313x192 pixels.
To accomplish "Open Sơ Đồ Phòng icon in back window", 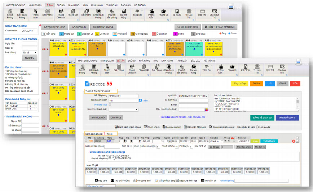I will [x=10, y=14].
